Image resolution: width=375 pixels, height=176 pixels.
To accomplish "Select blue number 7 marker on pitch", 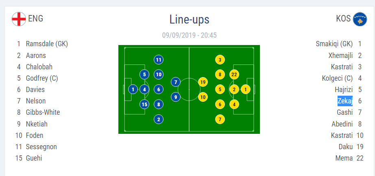I will click(176, 82).
